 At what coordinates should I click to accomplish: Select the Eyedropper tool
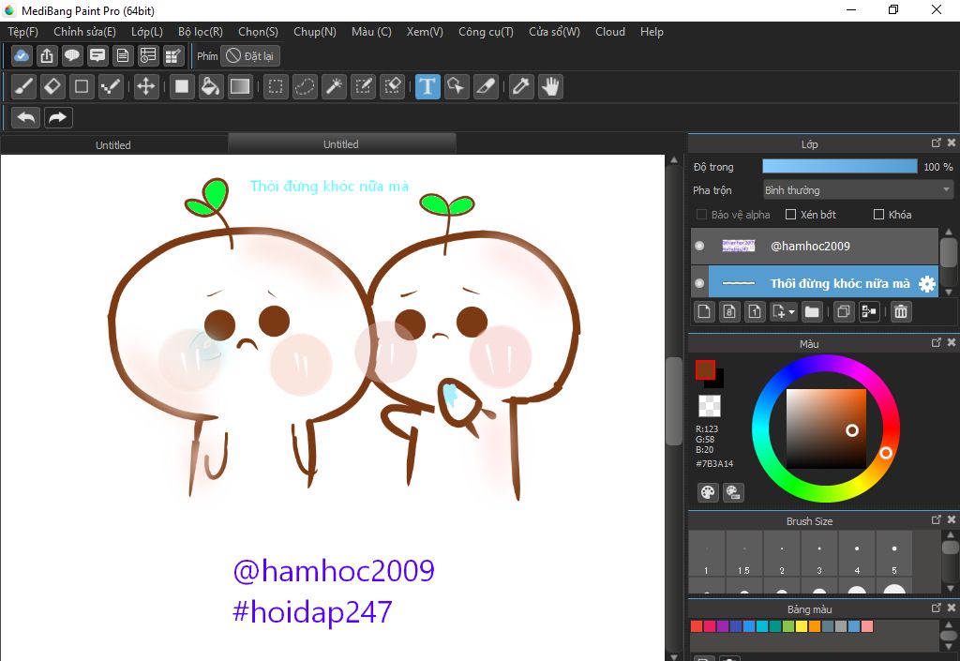(521, 87)
